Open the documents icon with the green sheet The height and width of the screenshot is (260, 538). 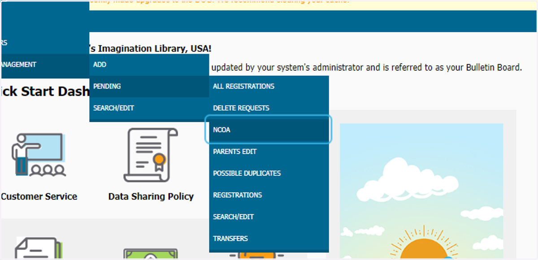(x=39, y=248)
